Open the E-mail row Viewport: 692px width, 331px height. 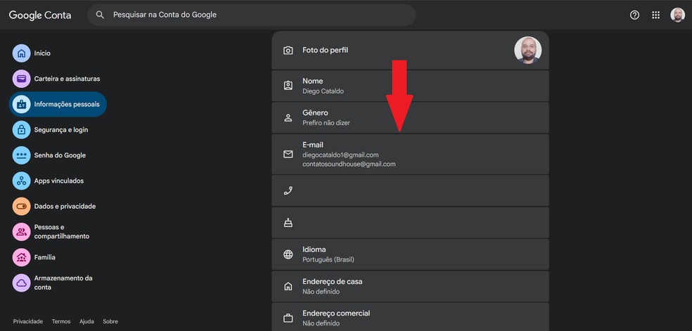pyautogui.click(x=411, y=155)
